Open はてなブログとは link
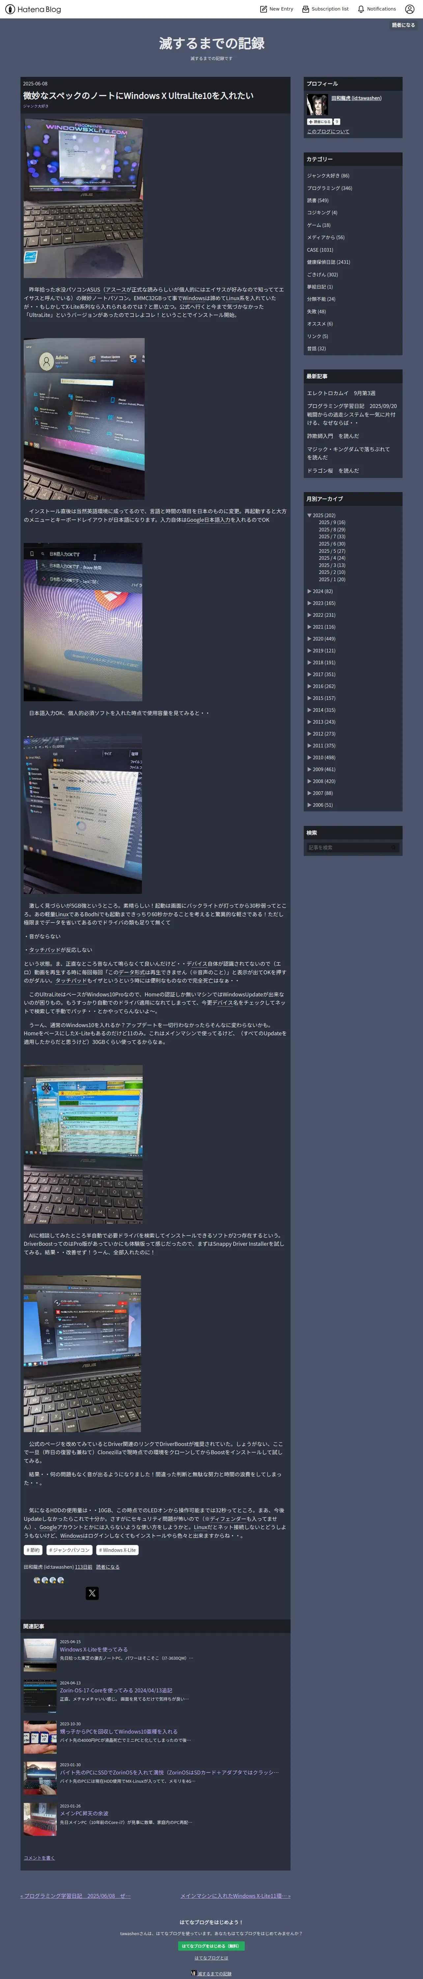The width and height of the screenshot is (423, 1979). 211,1958
